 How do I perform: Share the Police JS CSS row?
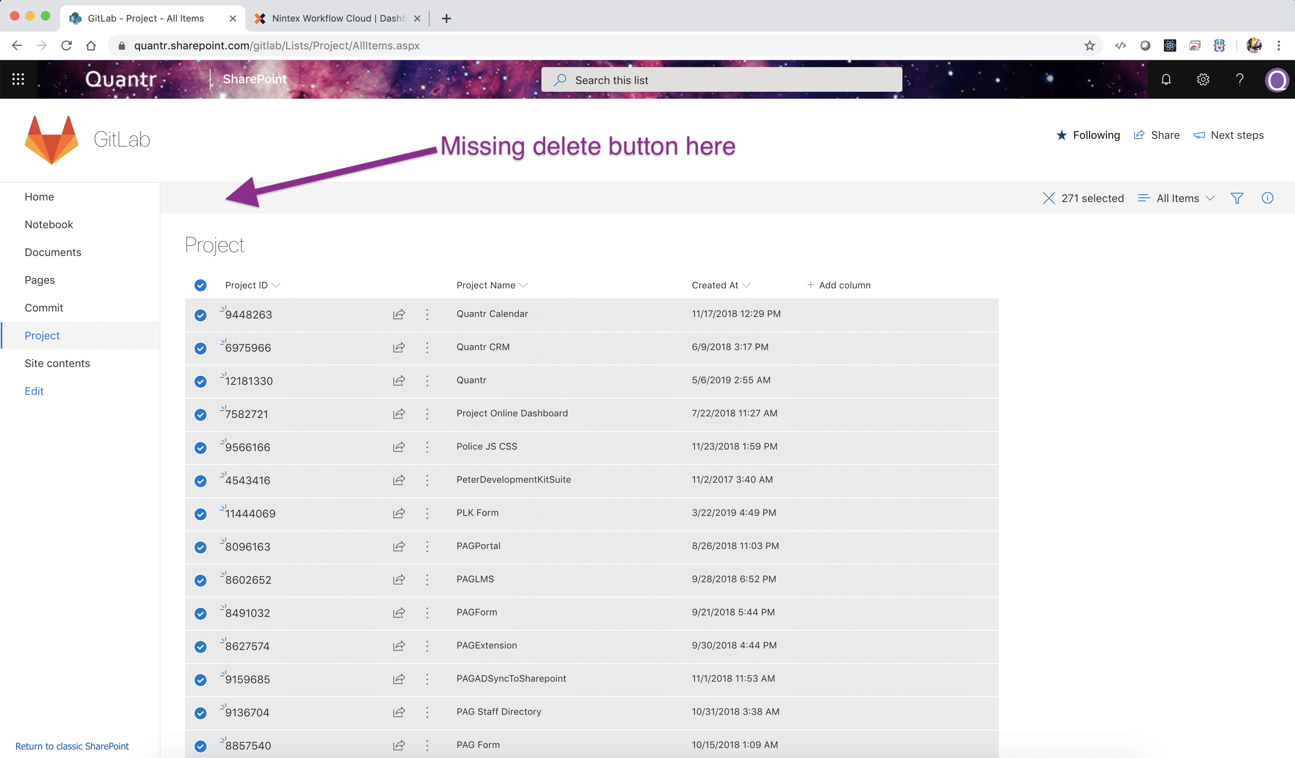pos(399,447)
